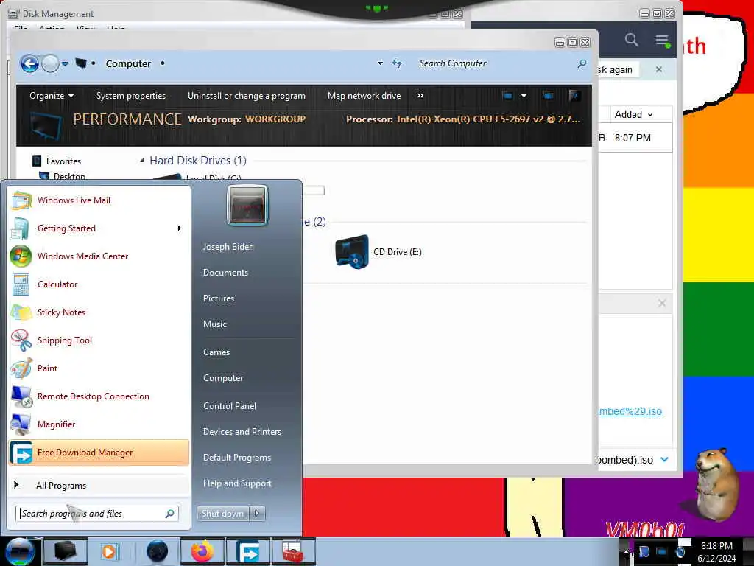This screenshot has height=566, width=754.
Task: Click the refresh arrows icon in address bar
Action: pyautogui.click(x=397, y=63)
